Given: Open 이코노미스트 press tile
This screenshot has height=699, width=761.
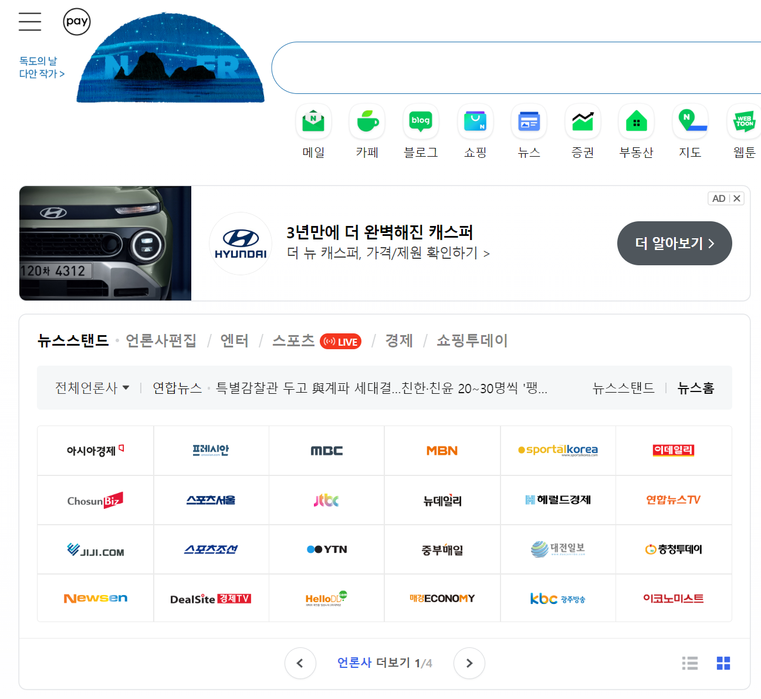Looking at the screenshot, I should (674, 598).
